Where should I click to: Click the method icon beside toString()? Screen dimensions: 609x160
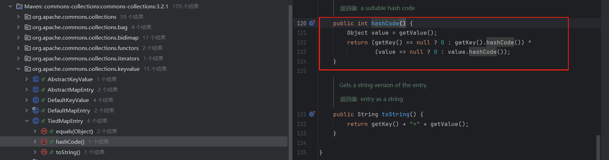point(44,152)
